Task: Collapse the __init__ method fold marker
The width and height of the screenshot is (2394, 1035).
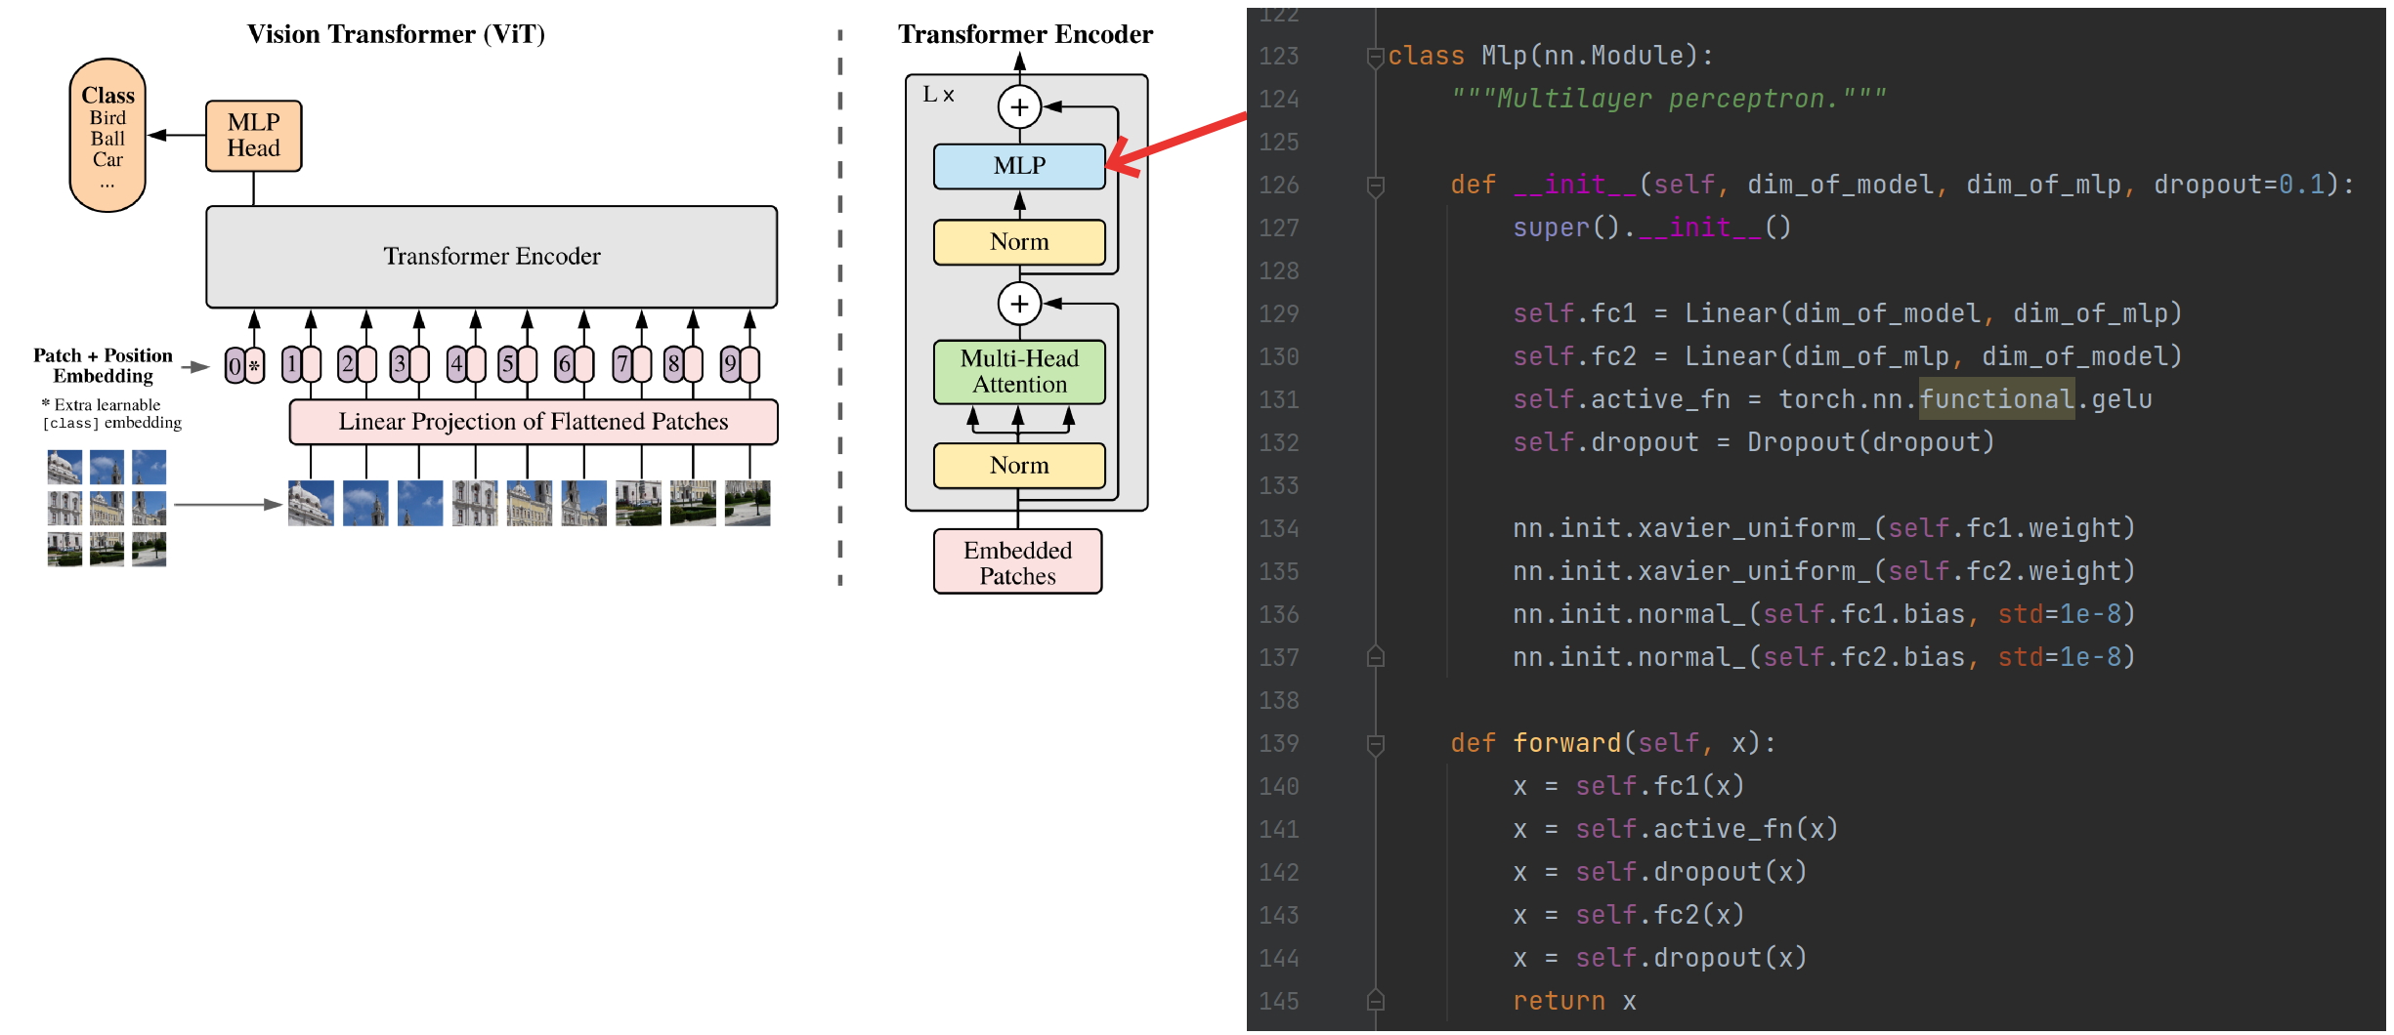Action: pos(1375,185)
